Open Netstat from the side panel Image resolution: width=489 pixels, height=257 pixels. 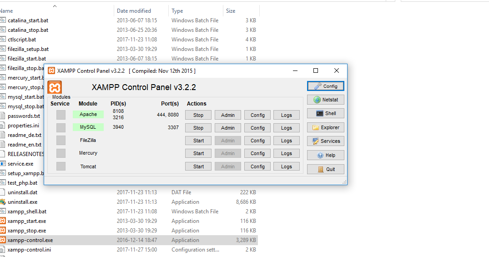tap(326, 100)
